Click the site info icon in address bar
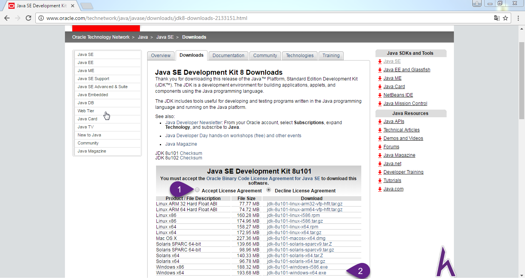This screenshot has height=279, width=525. click(42, 18)
